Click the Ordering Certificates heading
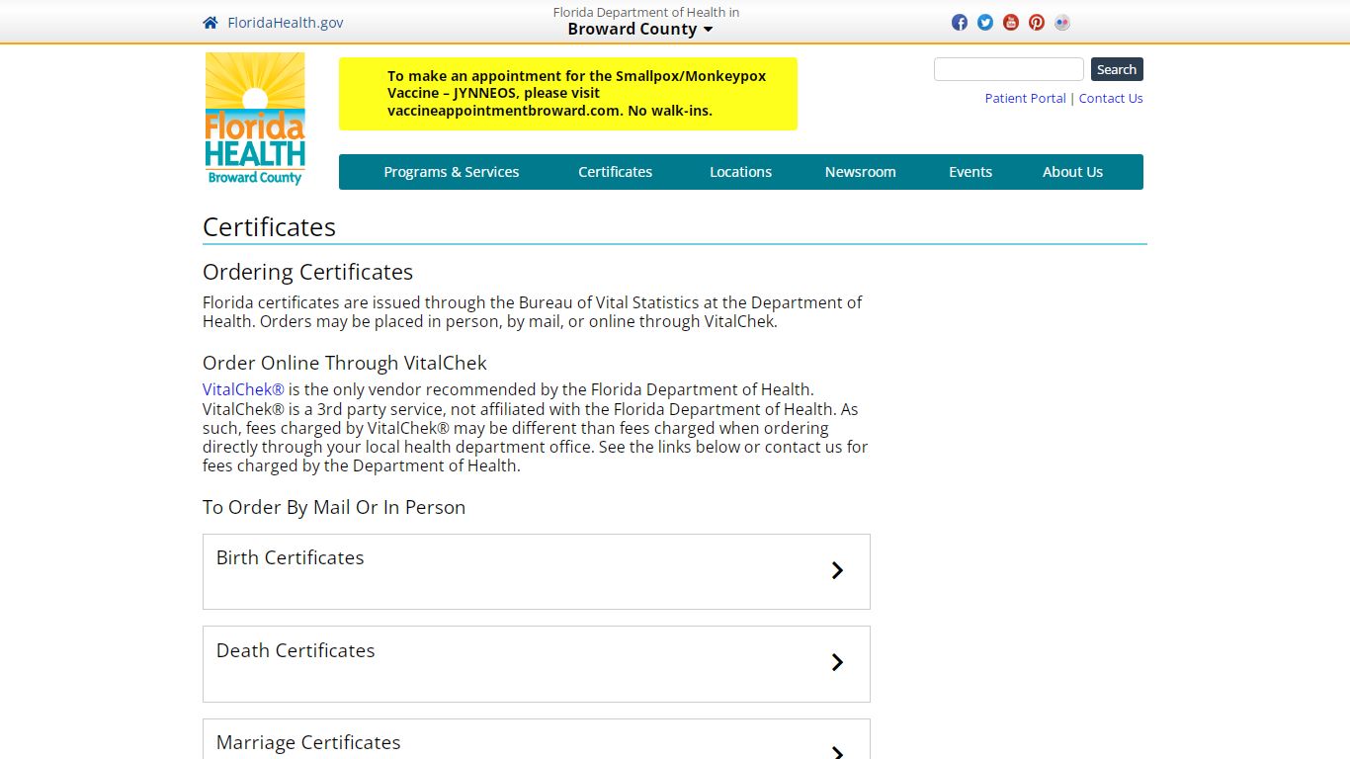 308,272
